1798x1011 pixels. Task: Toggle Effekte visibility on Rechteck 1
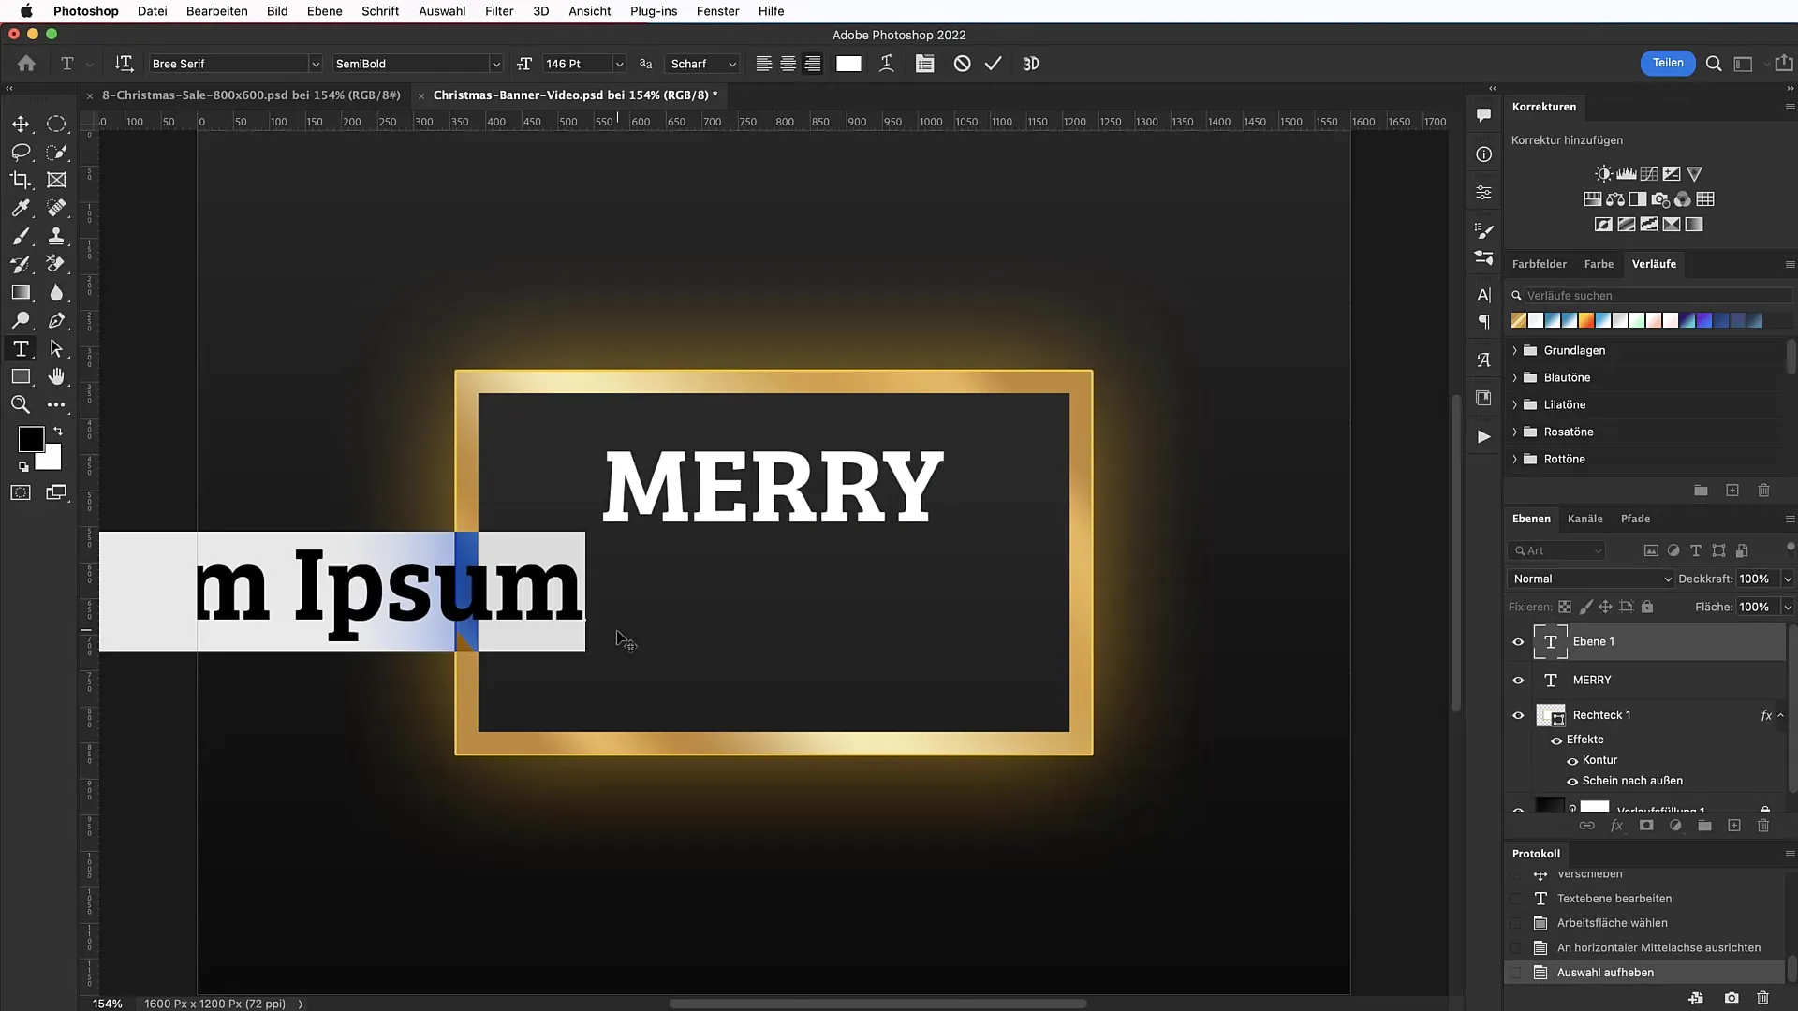coord(1556,740)
